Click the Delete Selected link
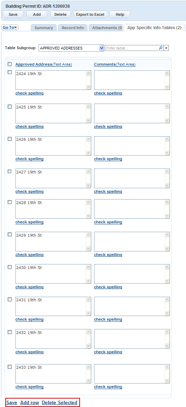Viewport: 186px width, 407px height. [x=59, y=402]
